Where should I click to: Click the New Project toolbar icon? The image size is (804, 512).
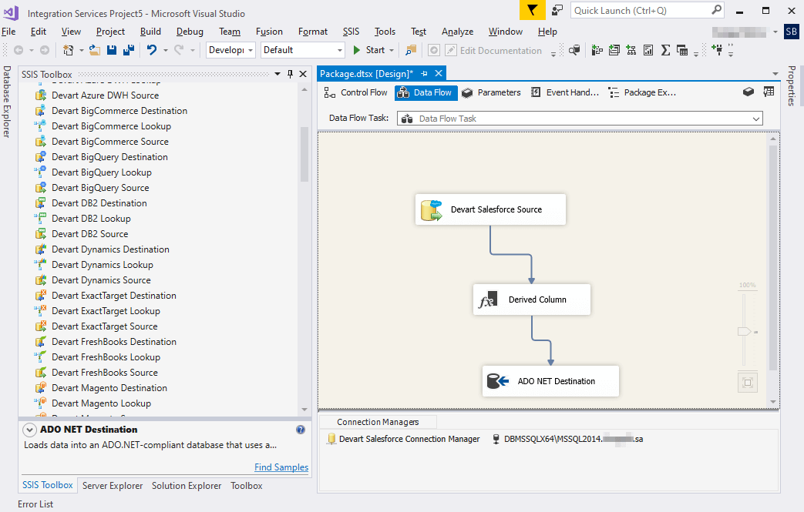(69, 49)
